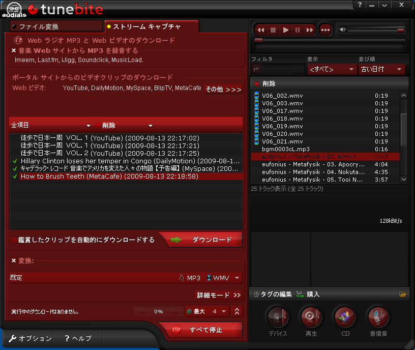Viewport: 415px width, 350px height.
Task: Select eufonius Metafysik 05. Tooi track
Action: click(325, 180)
